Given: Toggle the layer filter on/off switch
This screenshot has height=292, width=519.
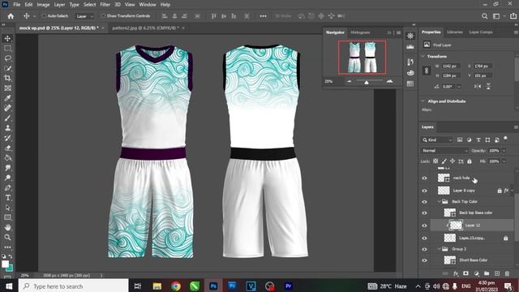Looking at the screenshot, I should click(505, 139).
